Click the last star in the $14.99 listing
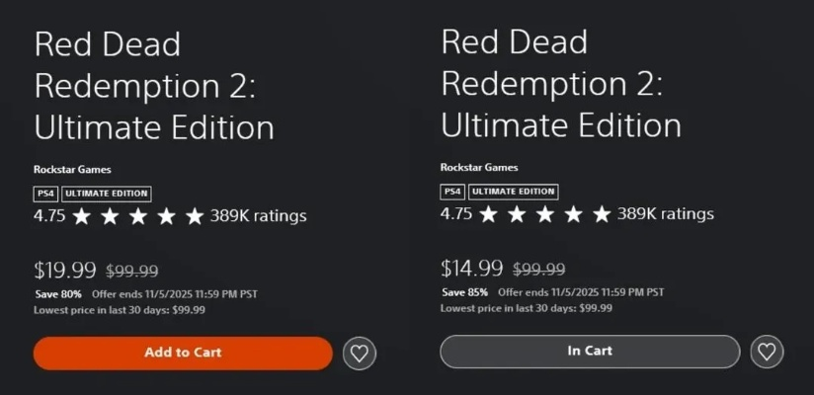The height and width of the screenshot is (395, 814). click(x=601, y=214)
